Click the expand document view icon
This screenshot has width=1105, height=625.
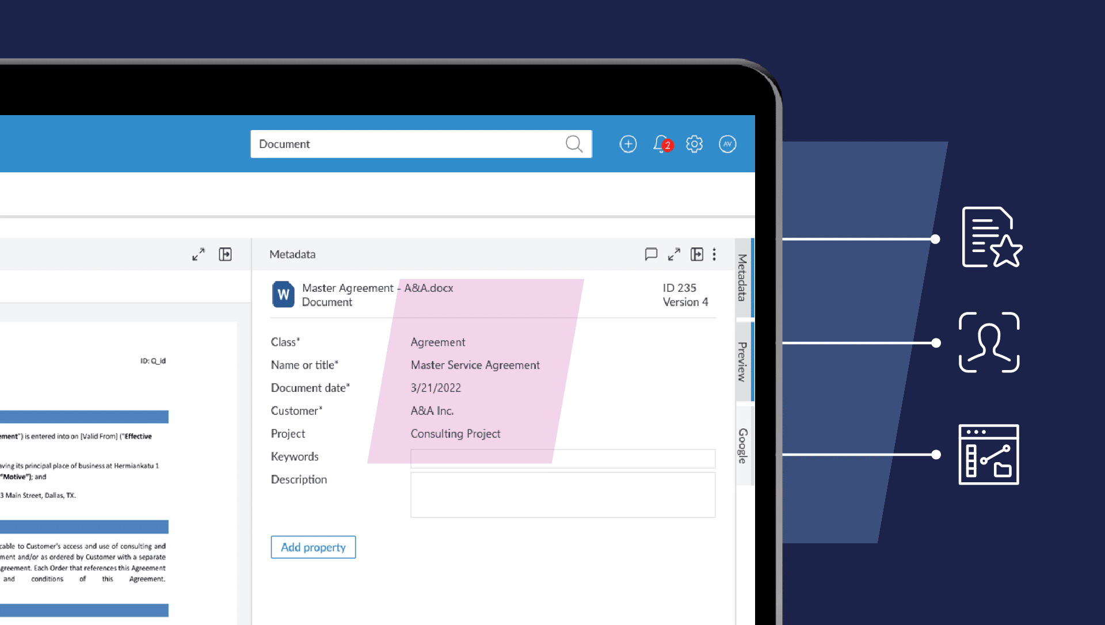199,253
